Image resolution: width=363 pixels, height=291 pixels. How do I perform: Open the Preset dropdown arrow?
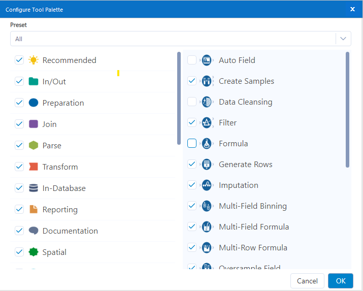pos(344,39)
